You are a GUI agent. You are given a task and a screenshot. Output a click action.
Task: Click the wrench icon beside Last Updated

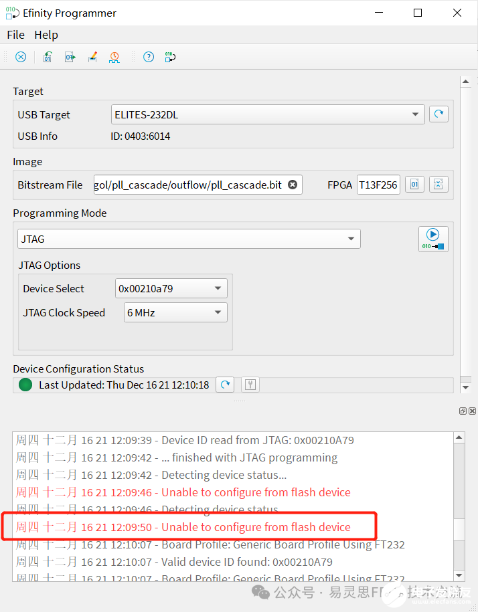click(250, 385)
